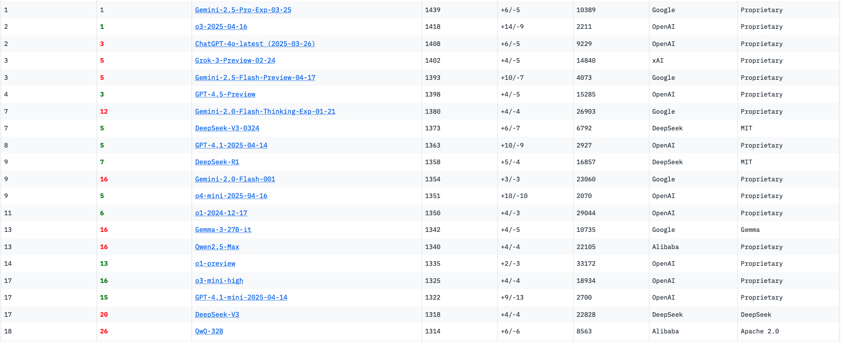Open the GPT-4.1-2025-04-14 link
This screenshot has width=841, height=342.
[x=231, y=145]
